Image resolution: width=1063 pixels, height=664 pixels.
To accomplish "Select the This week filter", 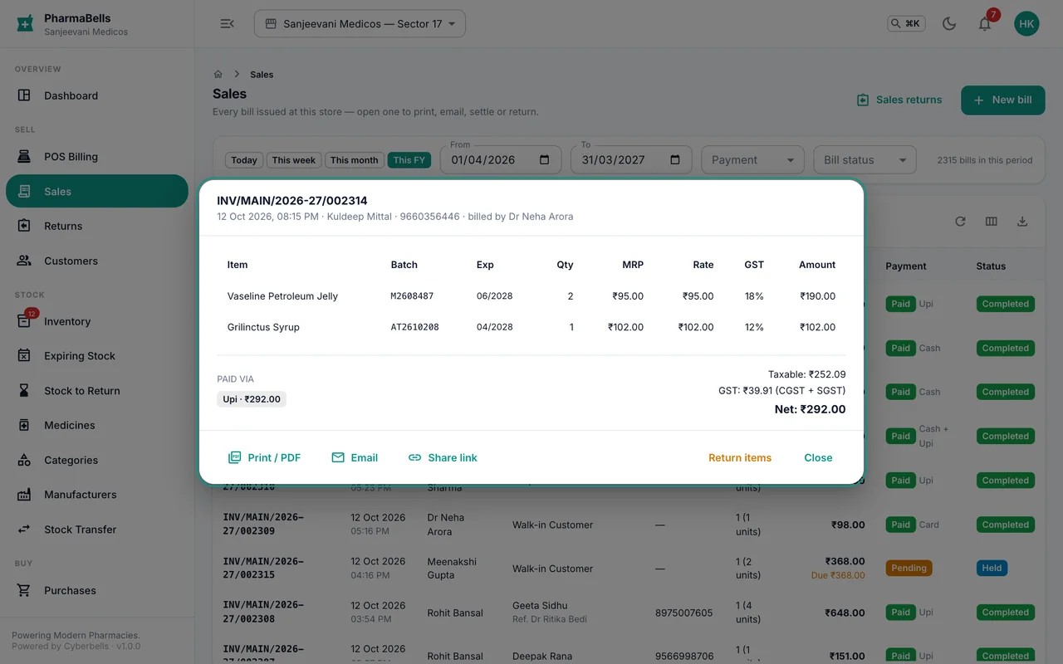I will (x=294, y=160).
